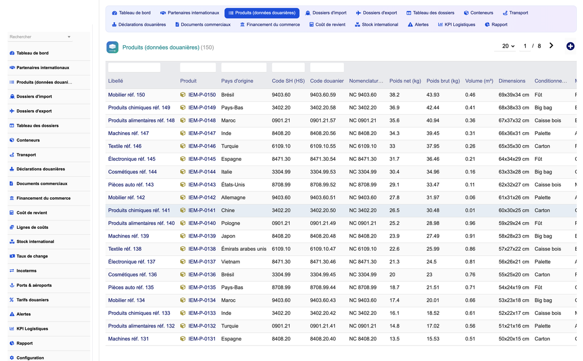Open the KPI Logistiques top tab
The height and width of the screenshot is (361, 583).
pos(457,25)
